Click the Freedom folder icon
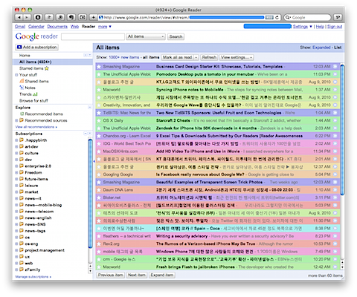The width and height of the screenshot is (357, 297). click(22, 172)
